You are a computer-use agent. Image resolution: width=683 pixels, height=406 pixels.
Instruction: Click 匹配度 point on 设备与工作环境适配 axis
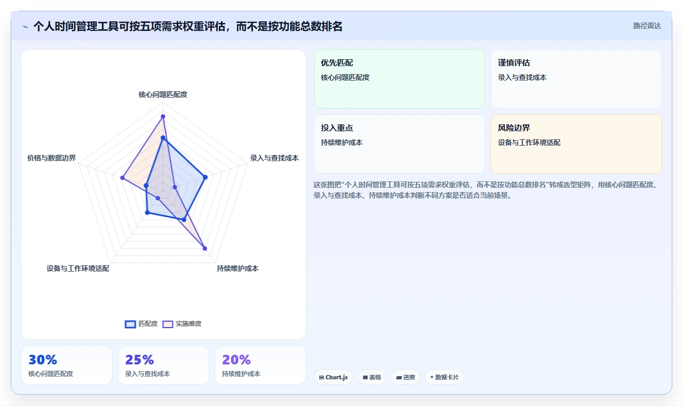tap(147, 212)
